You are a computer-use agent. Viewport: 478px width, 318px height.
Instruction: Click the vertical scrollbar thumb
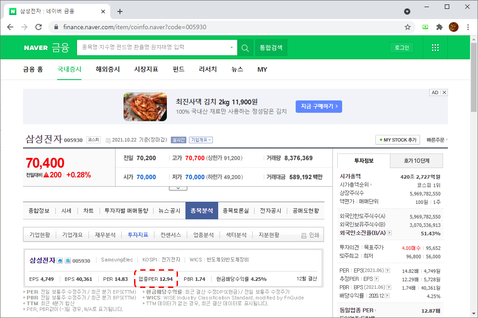click(474, 78)
